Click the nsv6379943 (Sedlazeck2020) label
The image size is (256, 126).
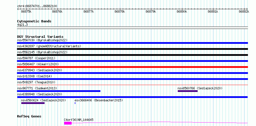click(x=40, y=70)
